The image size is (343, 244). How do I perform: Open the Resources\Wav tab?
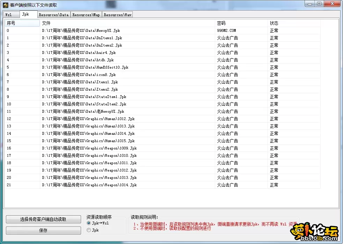point(117,14)
